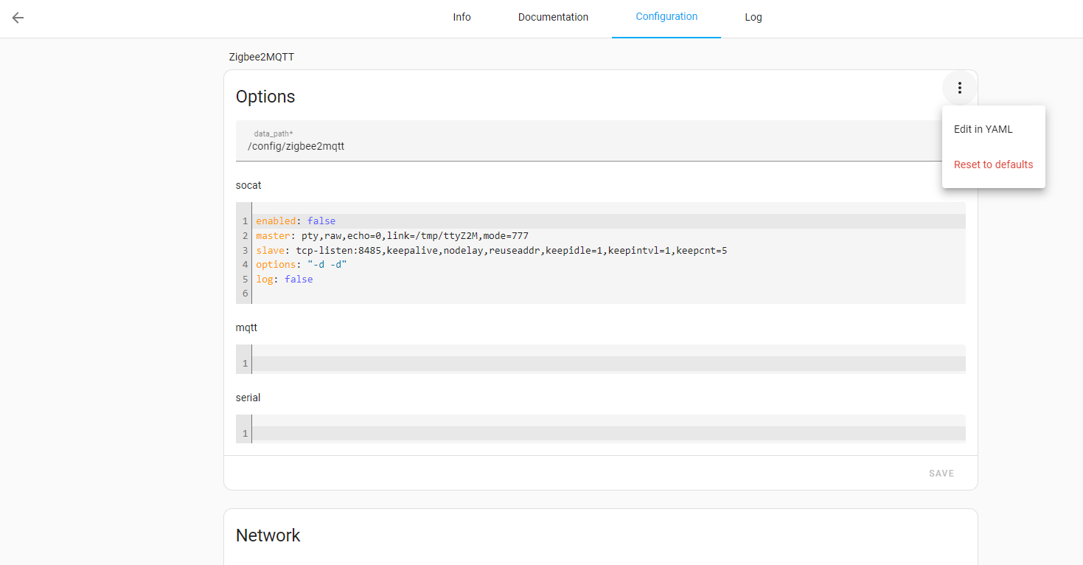The height and width of the screenshot is (565, 1083).
Task: Open the Options three-dot overflow menu
Action: point(959,88)
